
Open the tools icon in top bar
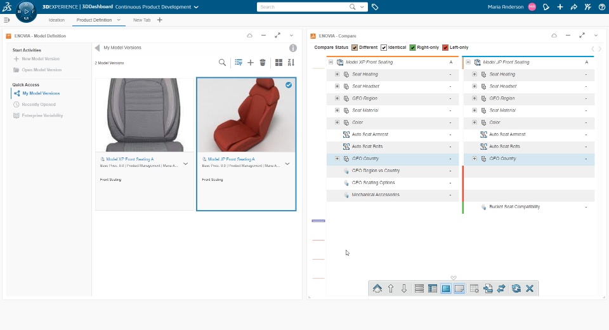pos(587,7)
